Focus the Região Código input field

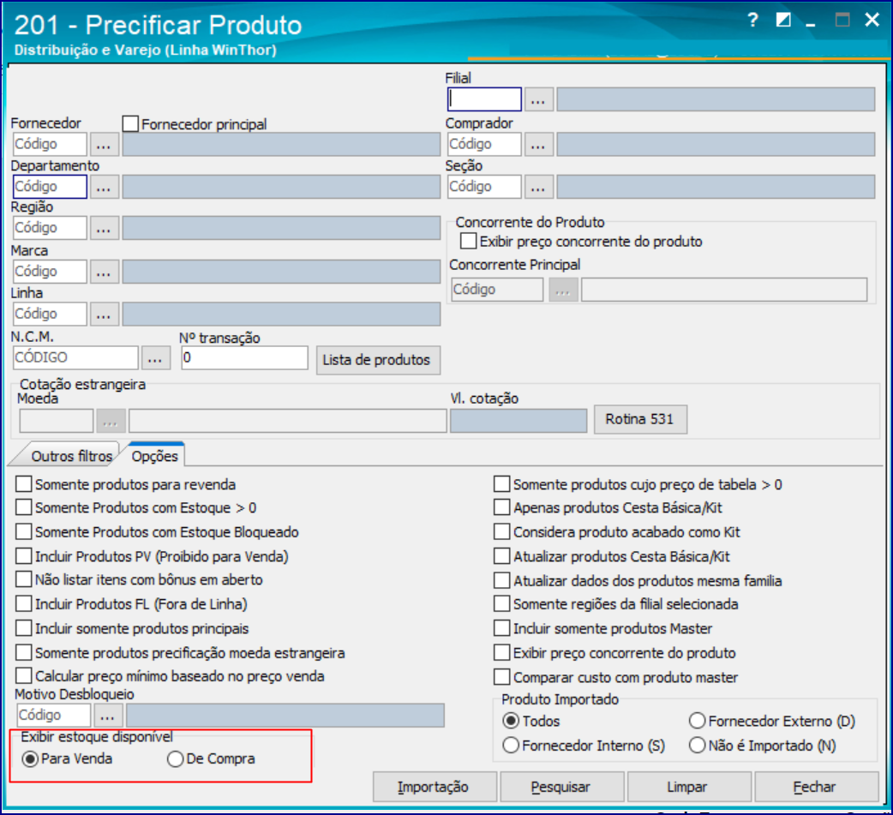click(x=50, y=228)
